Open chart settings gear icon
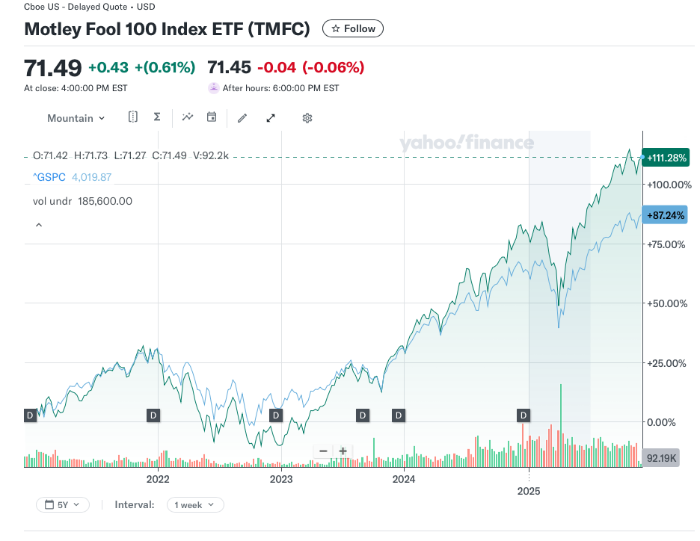Viewport: 700px width, 541px height. pyautogui.click(x=307, y=118)
